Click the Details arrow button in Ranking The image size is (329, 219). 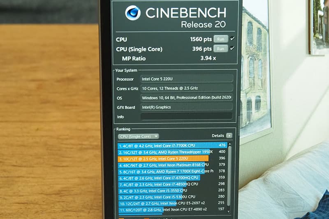(229, 136)
